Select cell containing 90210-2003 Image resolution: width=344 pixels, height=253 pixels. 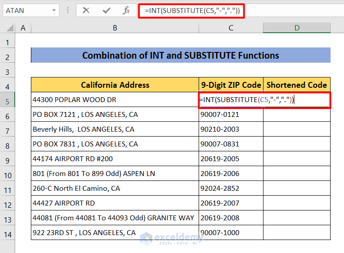click(x=231, y=129)
